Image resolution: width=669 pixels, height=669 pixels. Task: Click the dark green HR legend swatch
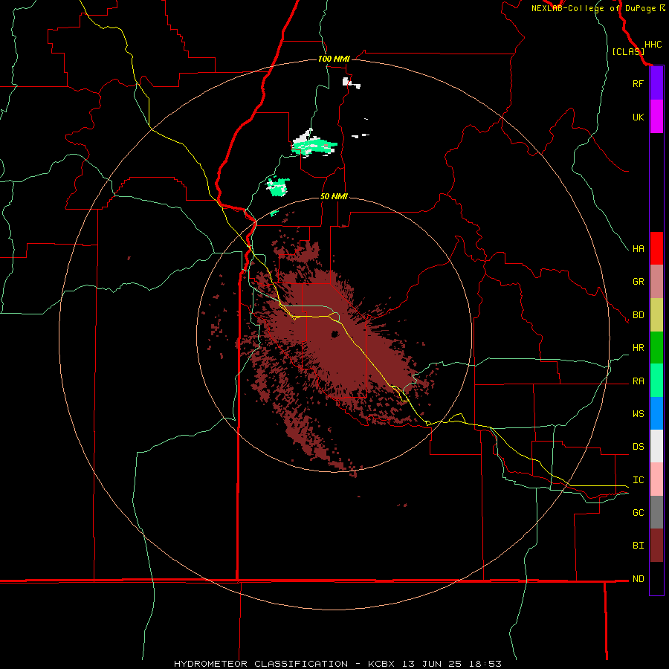[x=656, y=348]
